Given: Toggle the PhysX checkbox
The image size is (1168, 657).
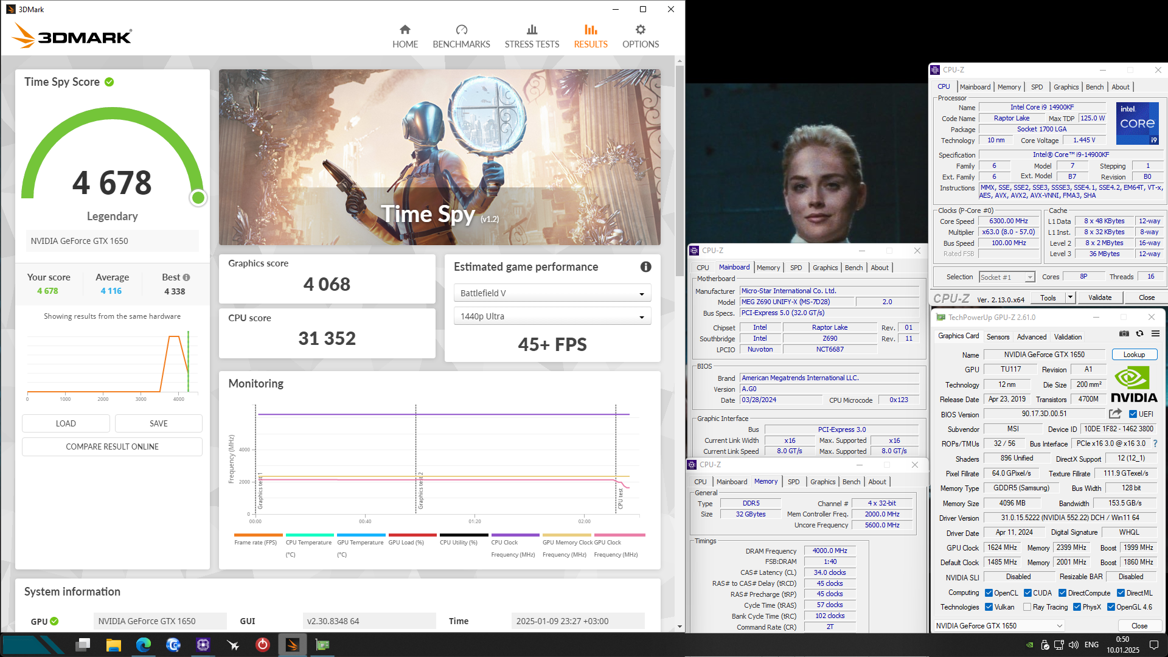Looking at the screenshot, I should pos(1077,607).
